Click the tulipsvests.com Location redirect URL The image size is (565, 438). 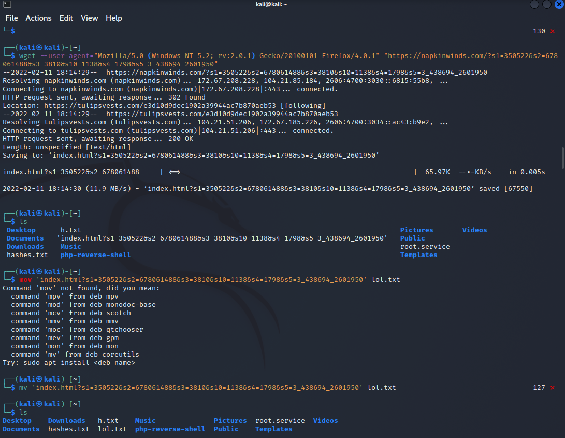pos(161,106)
